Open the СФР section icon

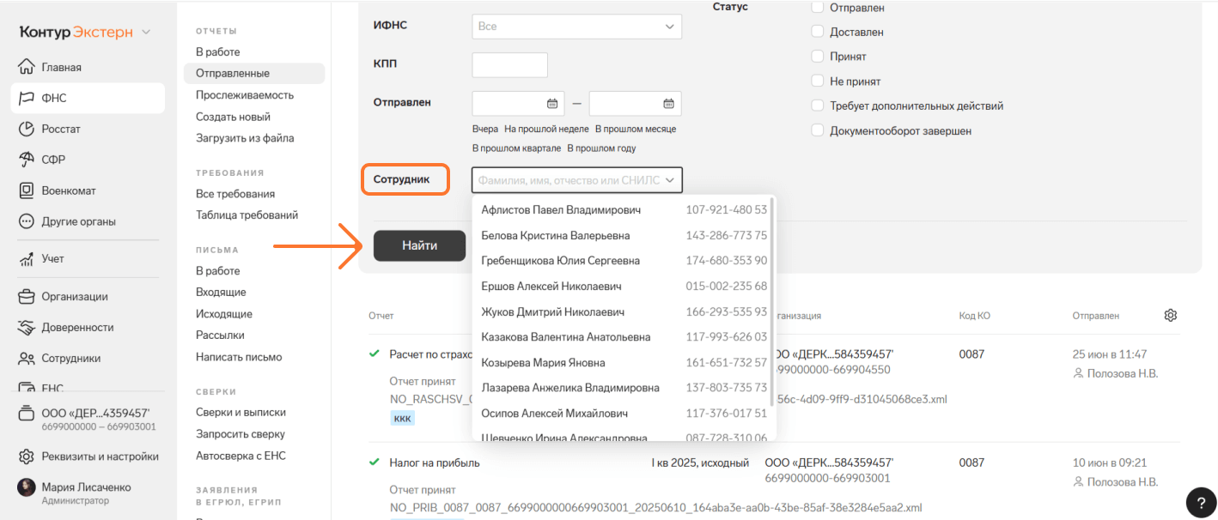[27, 160]
